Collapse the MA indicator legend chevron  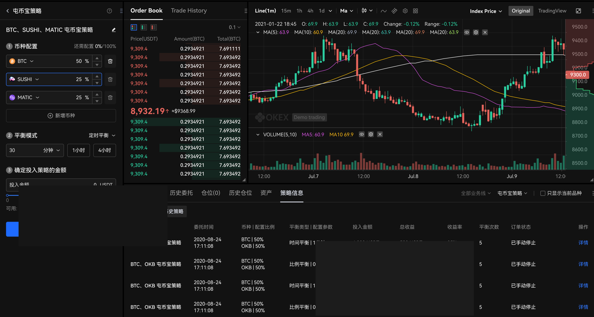[258, 32]
